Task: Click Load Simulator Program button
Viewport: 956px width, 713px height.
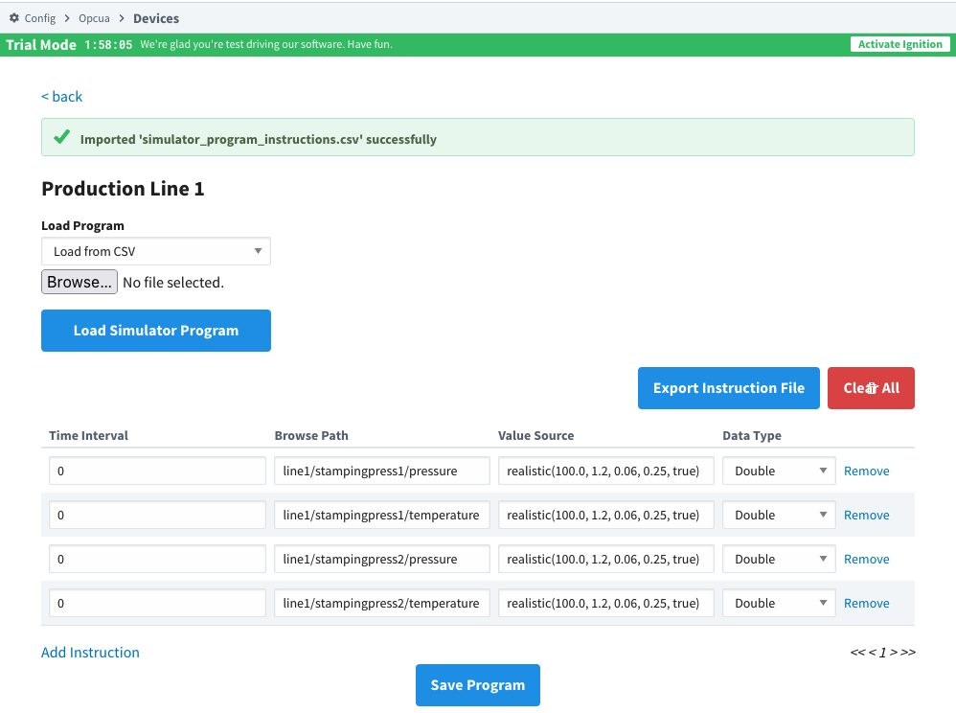Action: click(156, 331)
